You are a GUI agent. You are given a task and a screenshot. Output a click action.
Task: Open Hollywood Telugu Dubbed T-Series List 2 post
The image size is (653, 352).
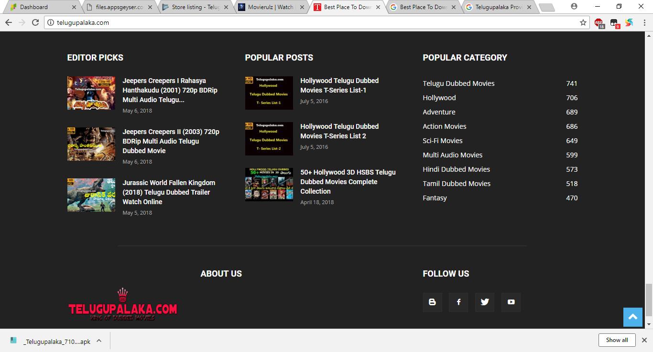coord(339,131)
